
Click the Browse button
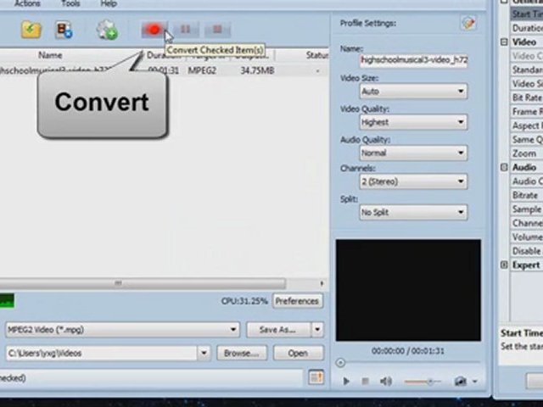tap(242, 353)
